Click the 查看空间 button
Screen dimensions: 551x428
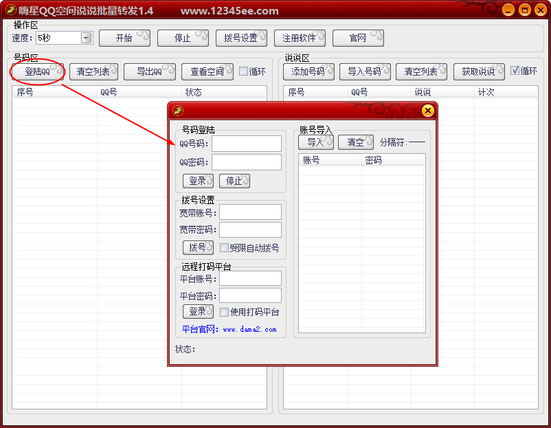pos(207,71)
